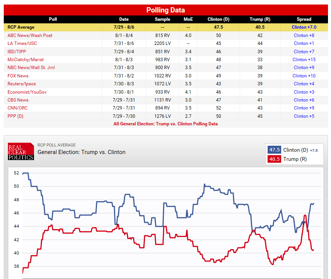Open the CNN/ORC poll link
Viewport: 331px width, 279px height.
[x=17, y=108]
